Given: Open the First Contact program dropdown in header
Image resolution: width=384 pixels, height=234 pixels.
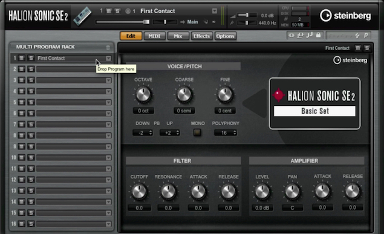Looking at the screenshot, I should [215, 11].
